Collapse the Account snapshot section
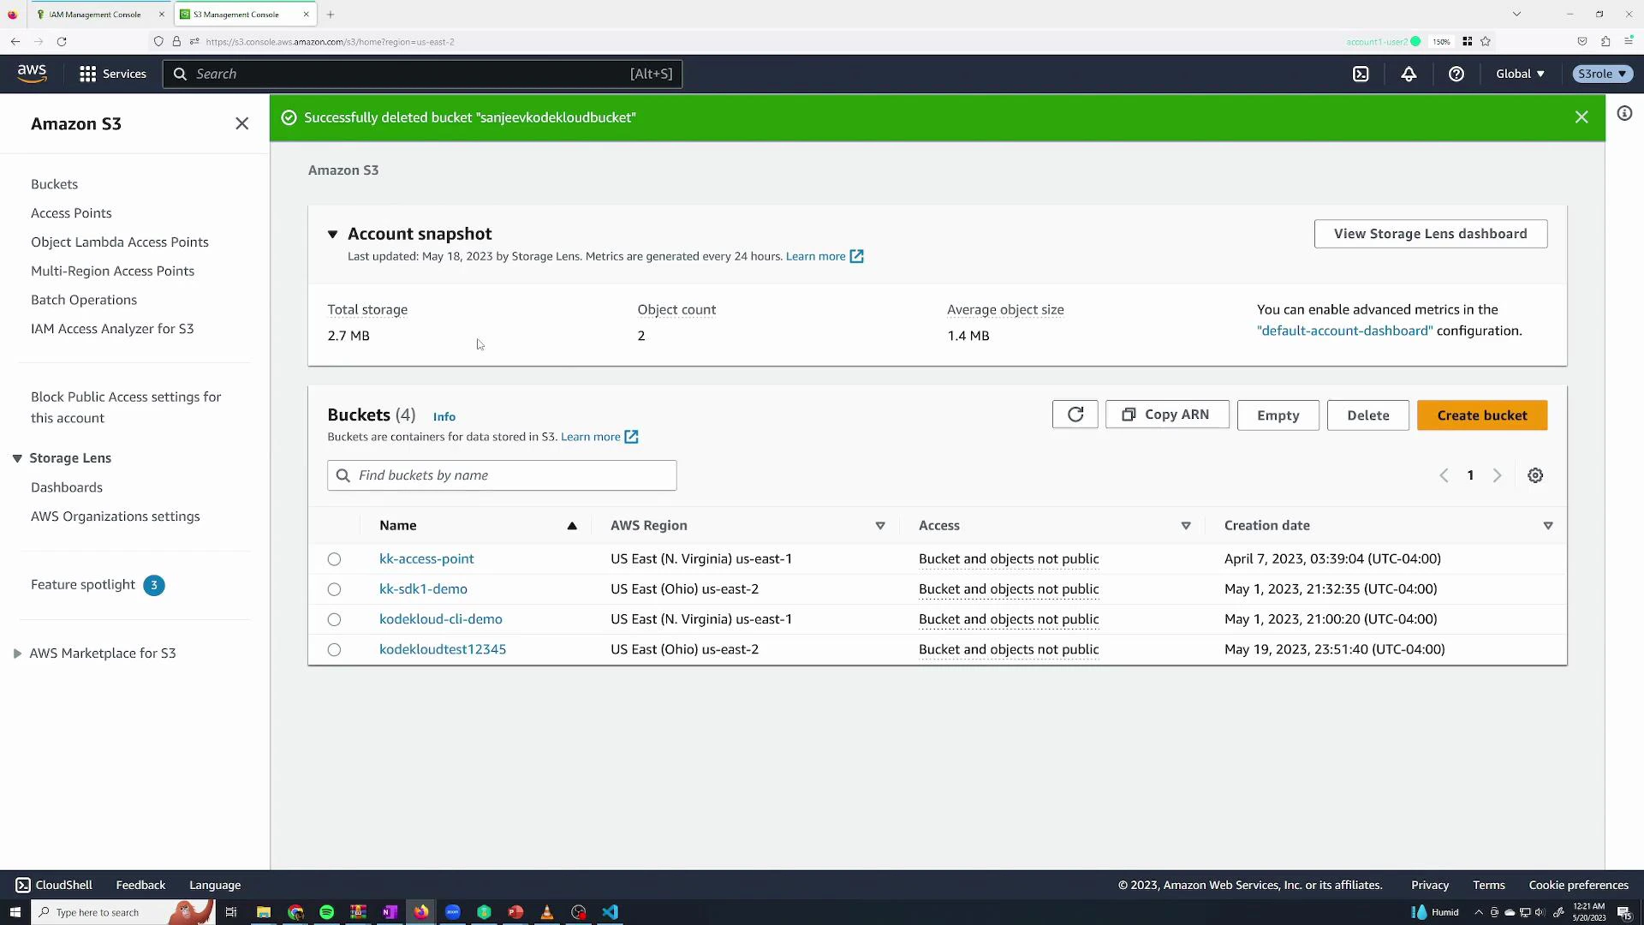This screenshot has height=925, width=1644. tap(332, 234)
